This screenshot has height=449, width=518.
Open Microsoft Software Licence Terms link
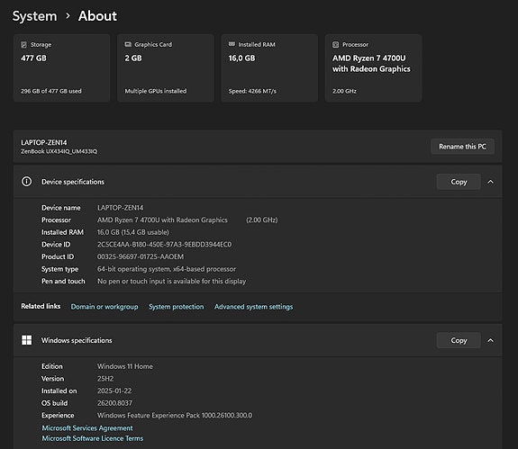(x=93, y=438)
